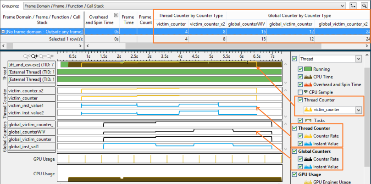Toggle Counter Rate checkbox under Thread Counter
The image size is (371, 184).
[300, 136]
